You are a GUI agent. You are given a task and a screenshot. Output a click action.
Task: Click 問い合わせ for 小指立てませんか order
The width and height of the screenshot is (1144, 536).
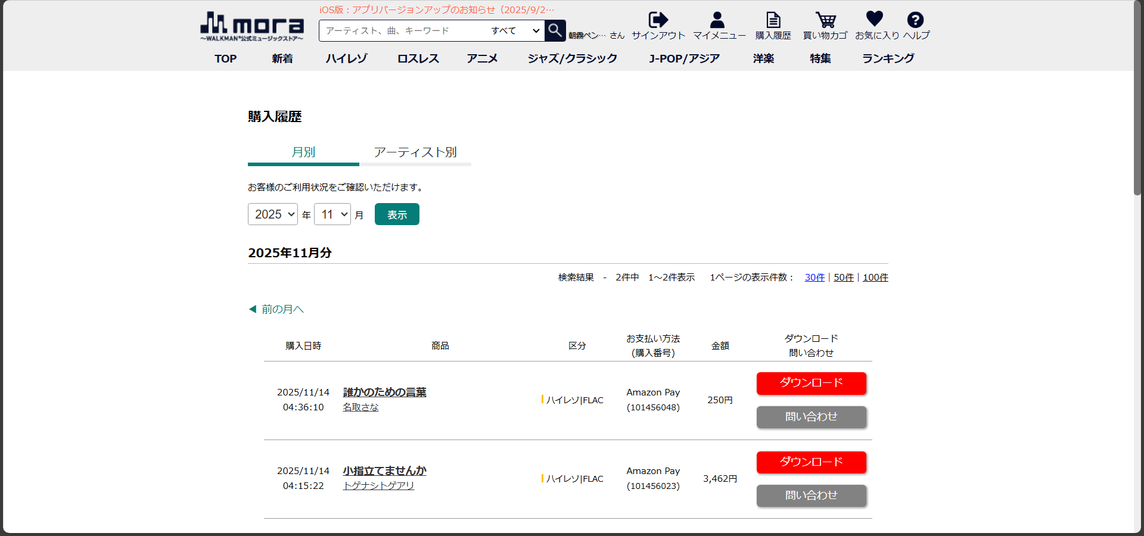pos(811,496)
